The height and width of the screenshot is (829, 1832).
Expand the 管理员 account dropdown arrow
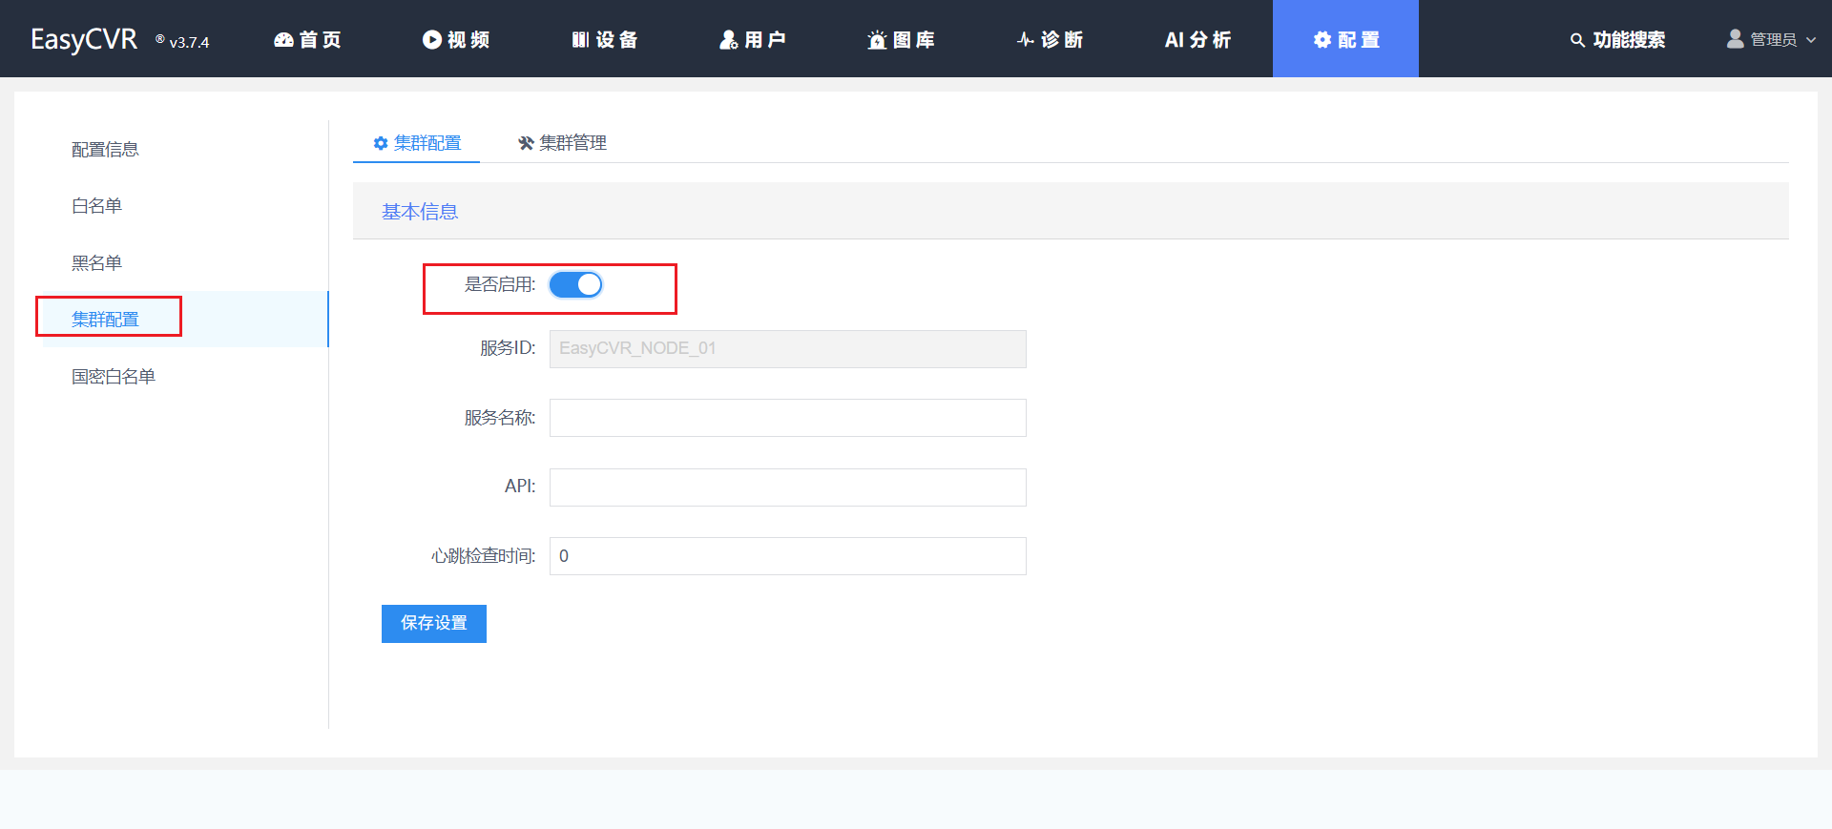(1811, 40)
